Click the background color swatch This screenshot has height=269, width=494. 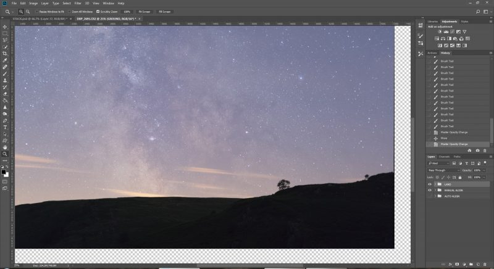pyautogui.click(x=7, y=175)
